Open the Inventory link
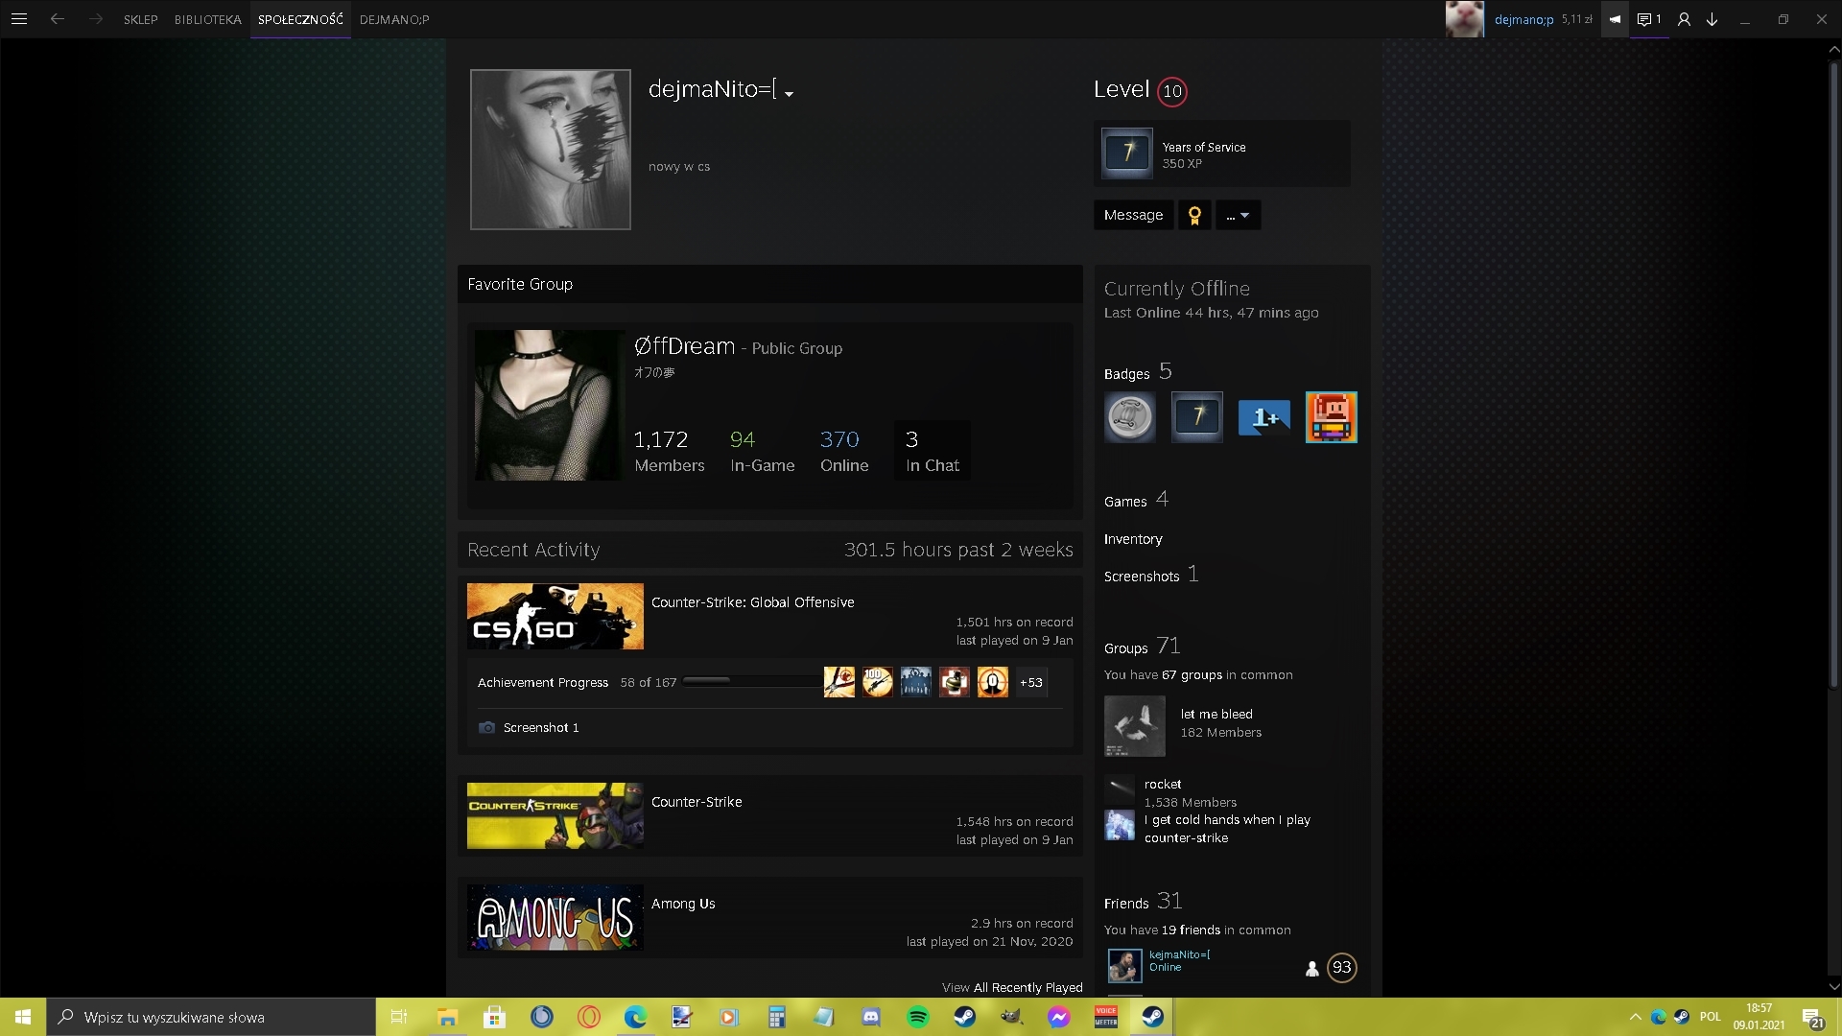1842x1036 pixels. 1133,539
